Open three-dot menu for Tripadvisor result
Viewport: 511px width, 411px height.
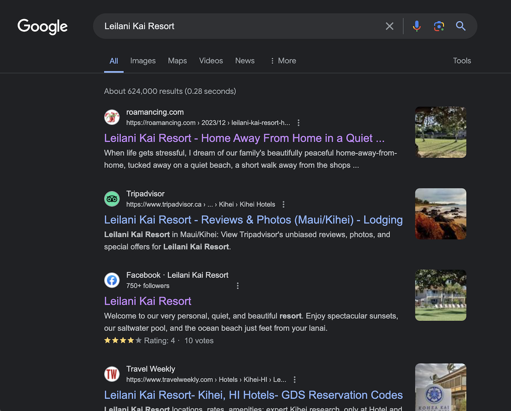[284, 204]
